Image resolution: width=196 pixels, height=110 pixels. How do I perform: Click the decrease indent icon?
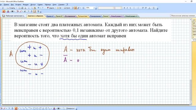coord(143,8)
